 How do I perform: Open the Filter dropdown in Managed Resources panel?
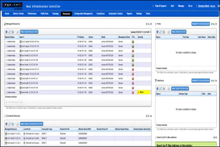coord(29,32)
